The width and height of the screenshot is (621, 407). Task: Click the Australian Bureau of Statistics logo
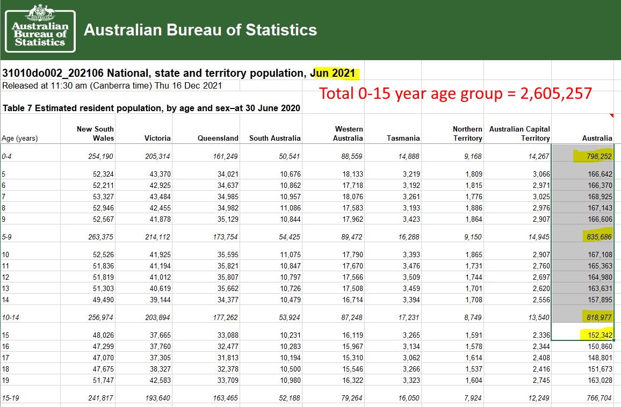[x=40, y=28]
